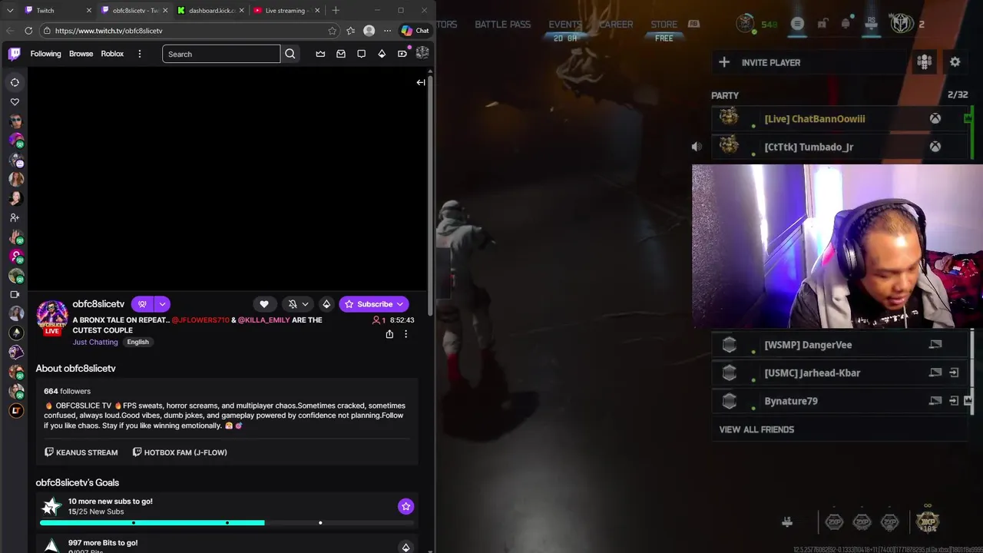983x553 pixels.
Task: Click inside the Twitch search field
Action: (x=221, y=54)
